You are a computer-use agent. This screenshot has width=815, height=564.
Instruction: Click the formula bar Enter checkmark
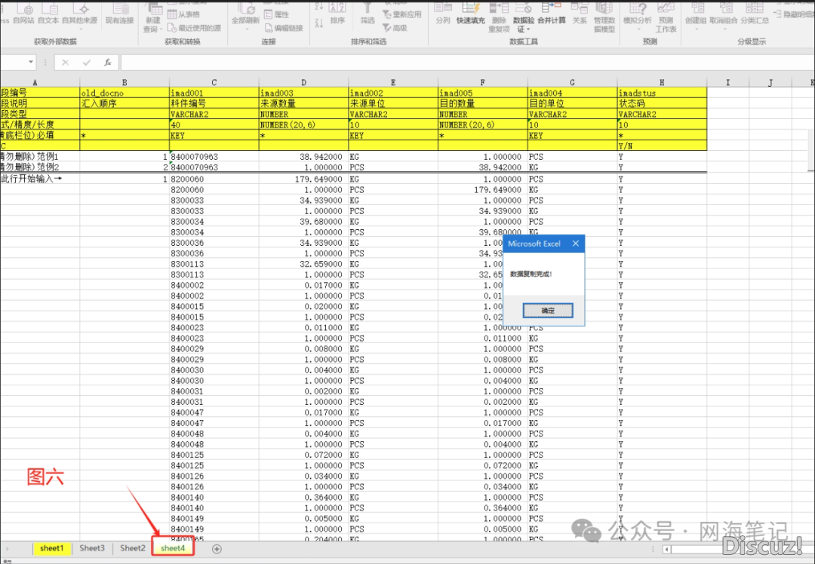[86, 63]
